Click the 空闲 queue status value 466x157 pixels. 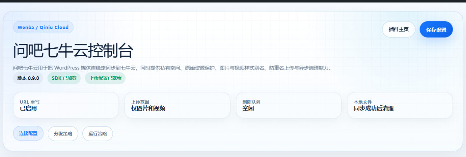coord(248,108)
